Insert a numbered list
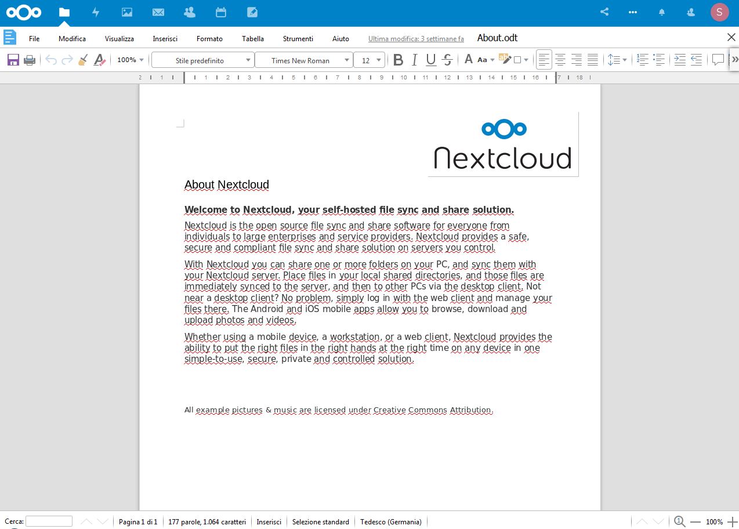Screen dimensions: 739x529 point(642,60)
